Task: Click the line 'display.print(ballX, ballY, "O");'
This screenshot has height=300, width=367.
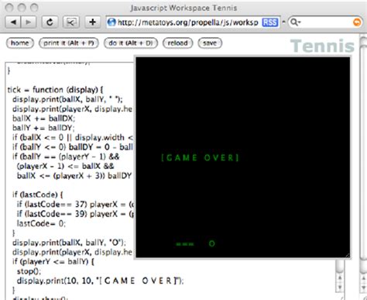Action: coord(69,243)
